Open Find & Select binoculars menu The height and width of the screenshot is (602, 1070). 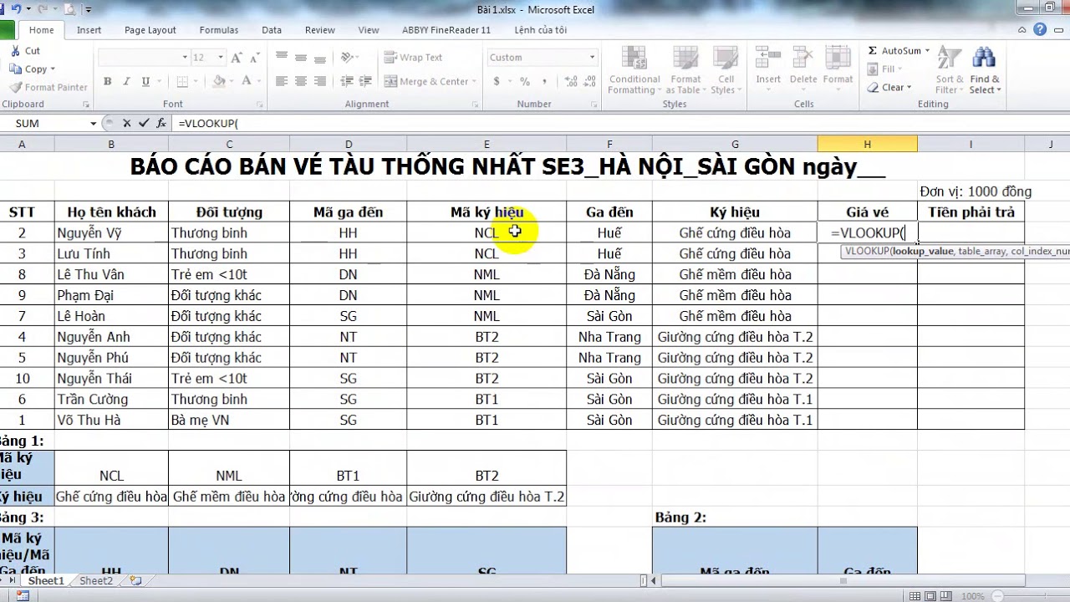pos(985,70)
